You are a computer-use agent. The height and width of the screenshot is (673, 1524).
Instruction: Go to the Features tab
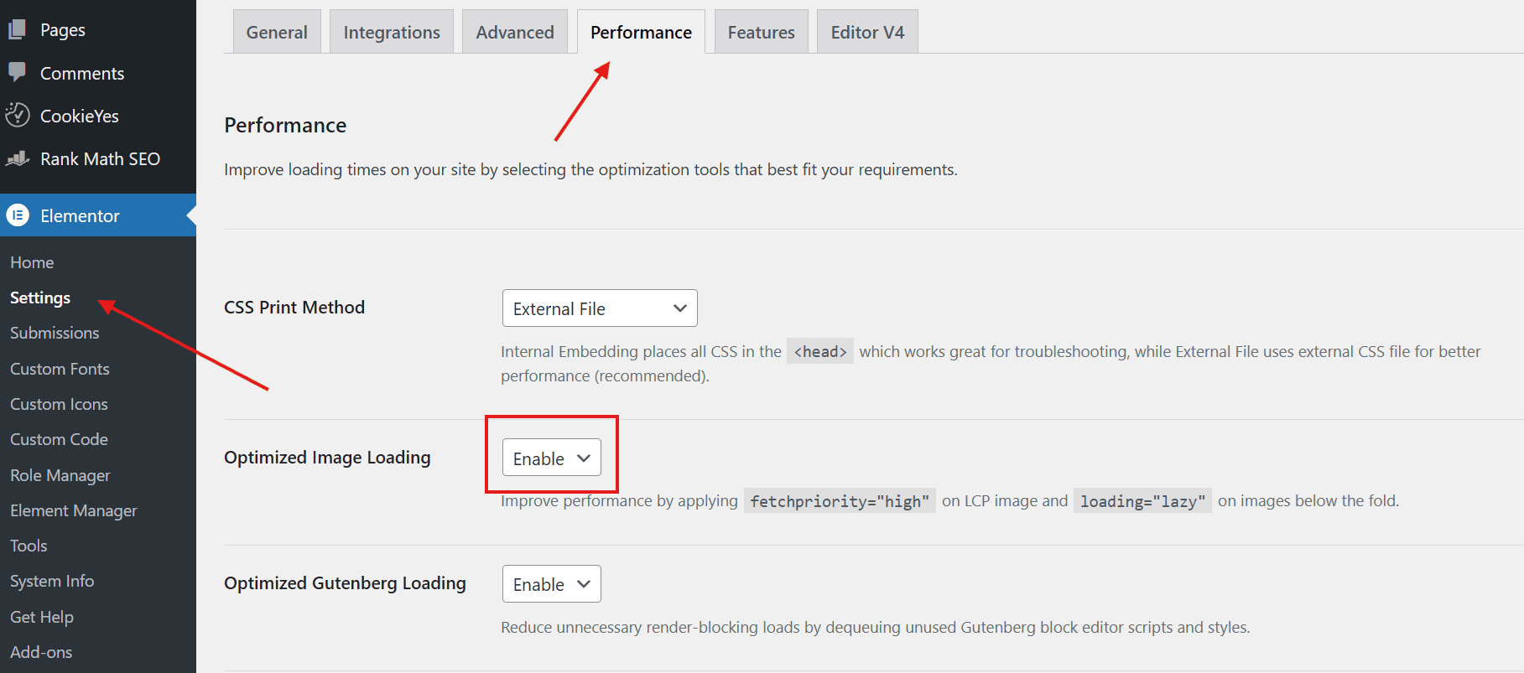761,32
